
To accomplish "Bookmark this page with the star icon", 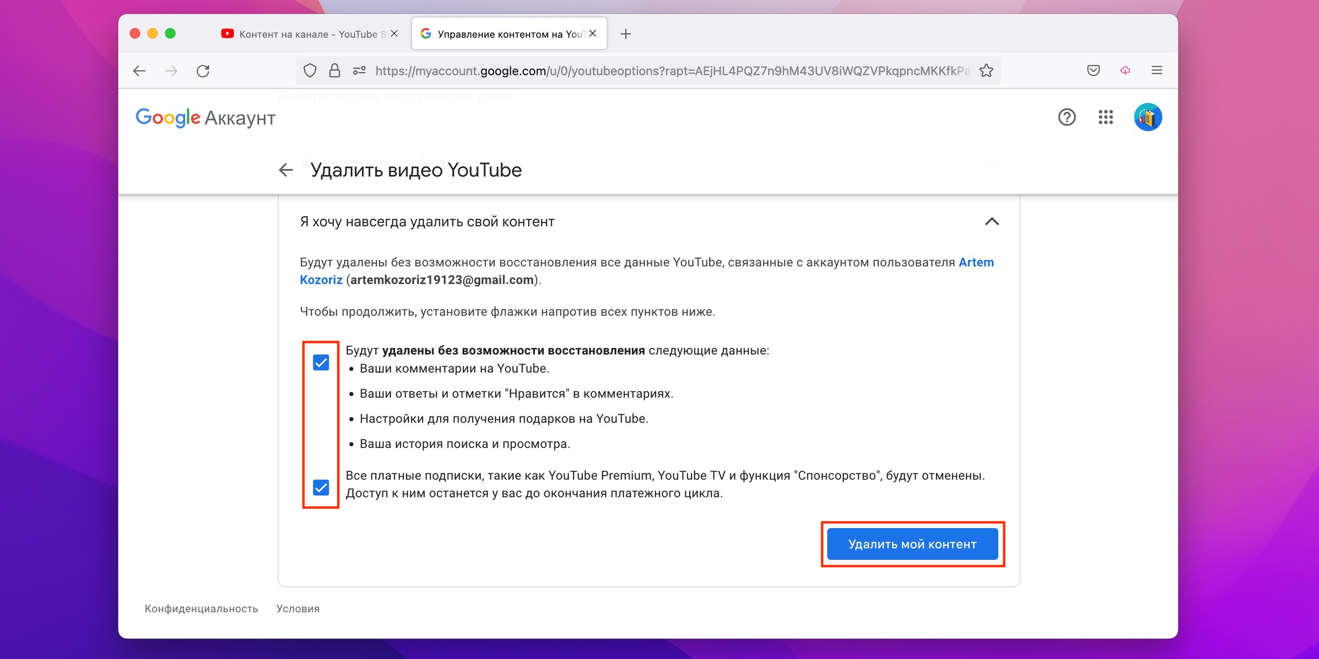I will [986, 71].
